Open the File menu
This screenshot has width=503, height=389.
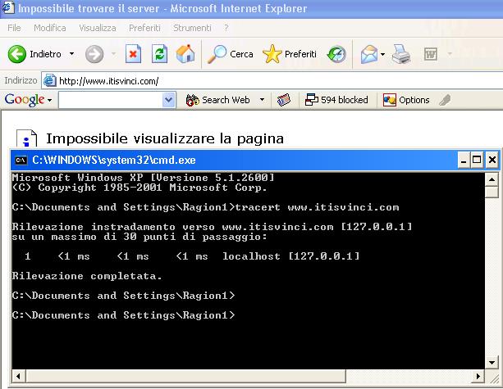coord(14,28)
